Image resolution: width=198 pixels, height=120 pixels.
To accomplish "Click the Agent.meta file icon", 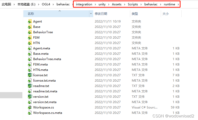I will pos(30,48).
